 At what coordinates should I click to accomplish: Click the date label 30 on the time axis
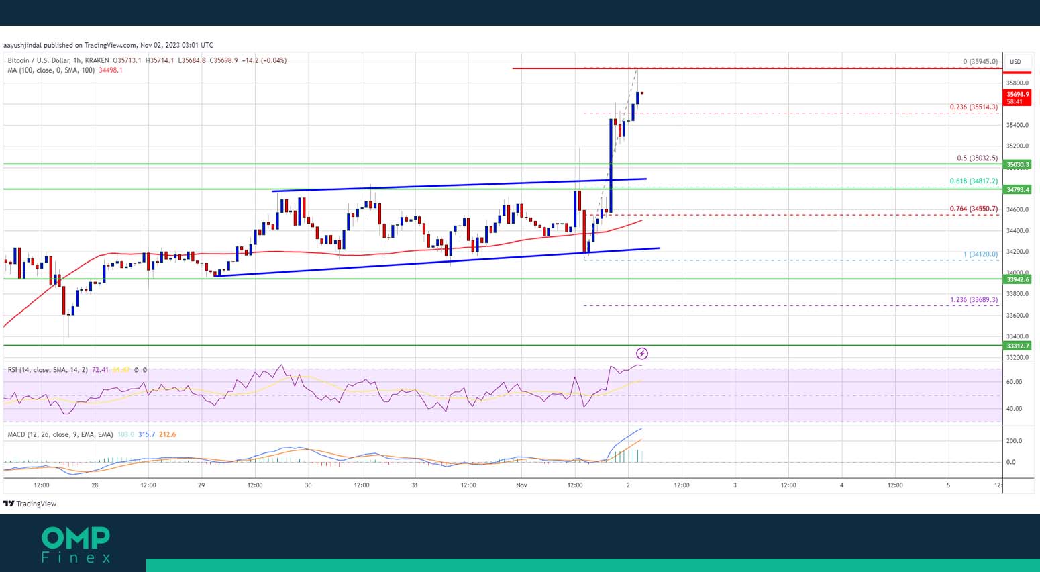click(x=308, y=485)
